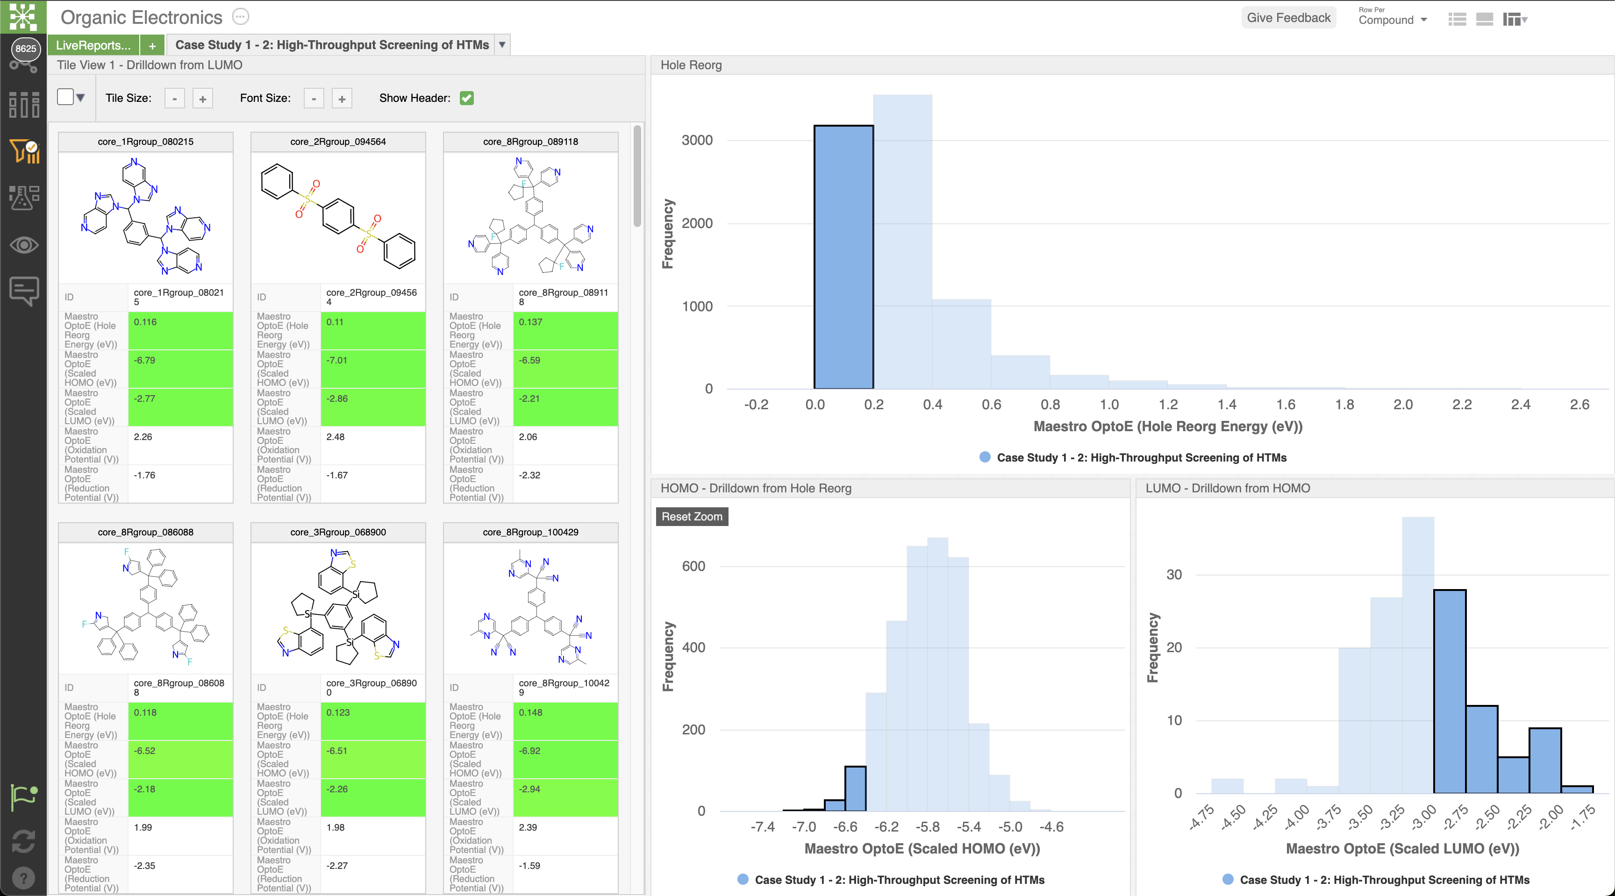Image resolution: width=1615 pixels, height=896 pixels.
Task: Increase tile size with plus button
Action: pos(202,99)
